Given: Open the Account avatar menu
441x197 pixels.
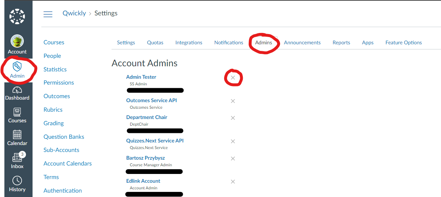Looking at the screenshot, I should (x=17, y=41).
